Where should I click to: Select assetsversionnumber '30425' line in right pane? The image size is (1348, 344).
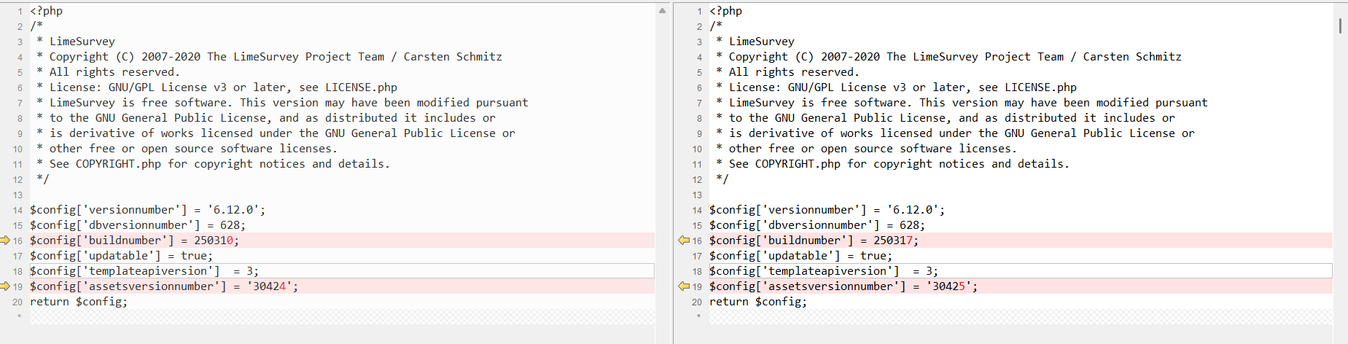pos(843,286)
